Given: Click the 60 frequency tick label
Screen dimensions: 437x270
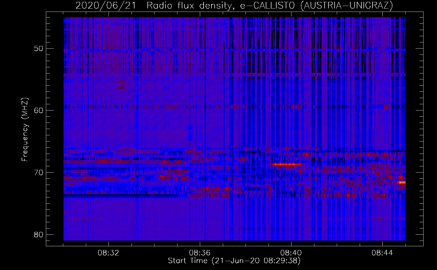Looking at the screenshot, I should 39,110.
